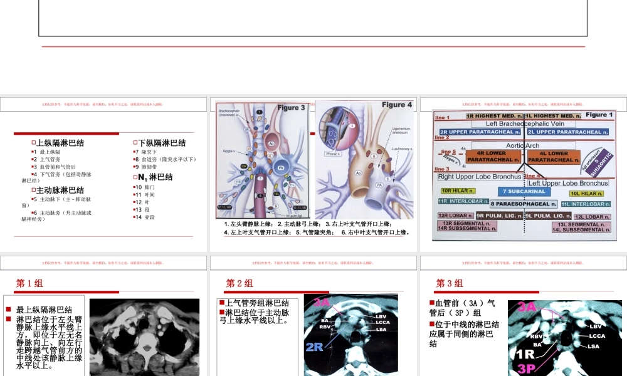Image resolution: width=627 pixels, height=376 pixels.
Task: Click the empty white box on the top slide
Action: click(313, 18)
